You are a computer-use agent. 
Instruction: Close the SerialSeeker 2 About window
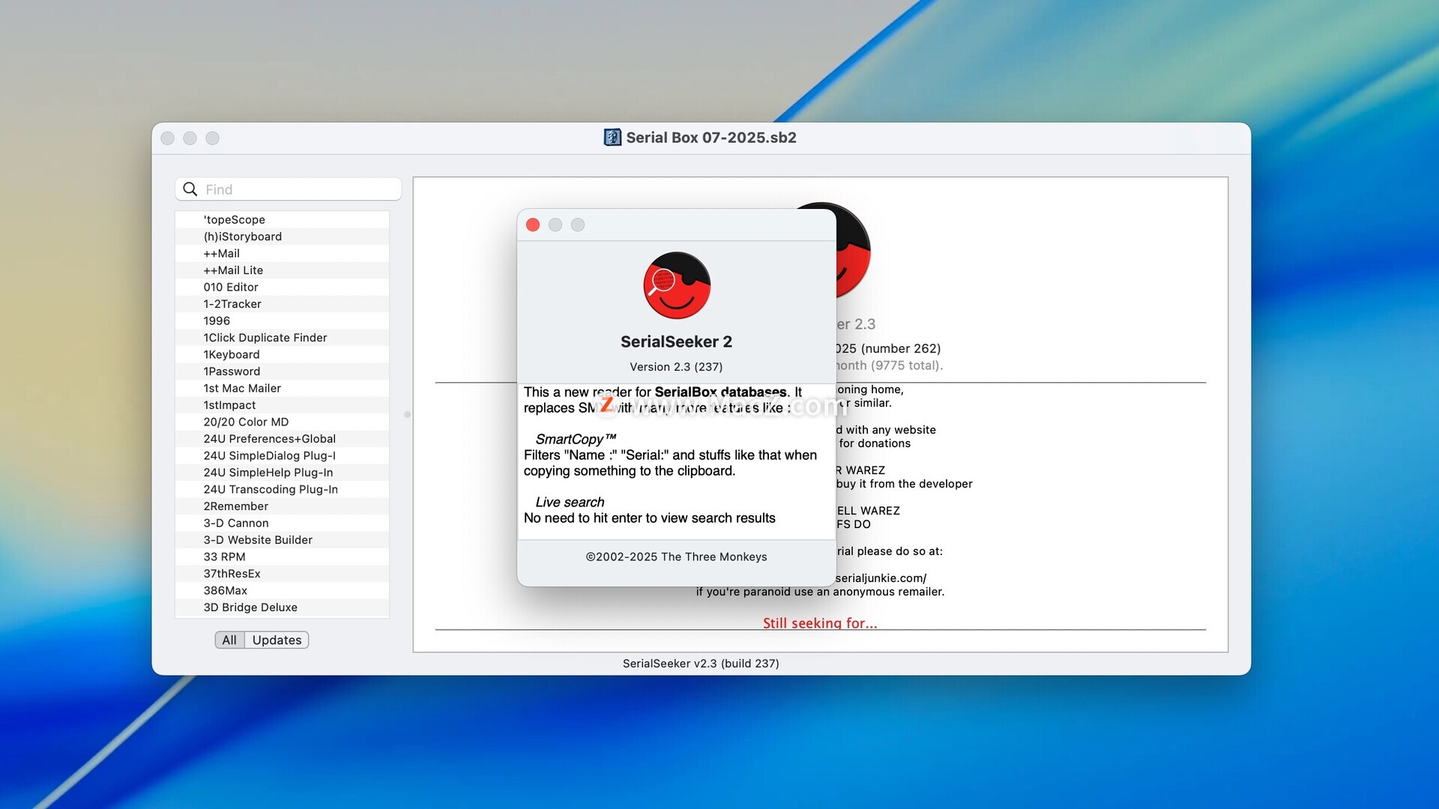click(533, 225)
